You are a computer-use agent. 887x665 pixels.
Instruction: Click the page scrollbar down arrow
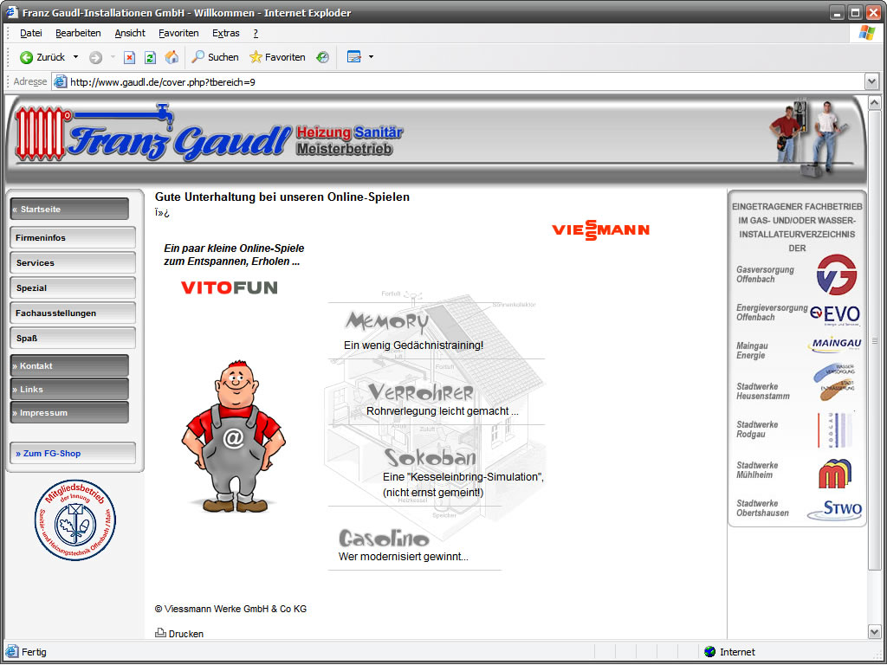[x=874, y=631]
